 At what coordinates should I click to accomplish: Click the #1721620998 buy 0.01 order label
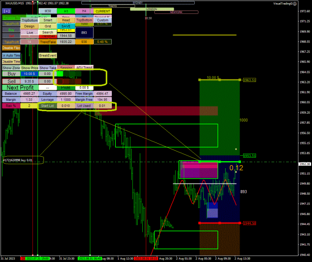point(18,160)
